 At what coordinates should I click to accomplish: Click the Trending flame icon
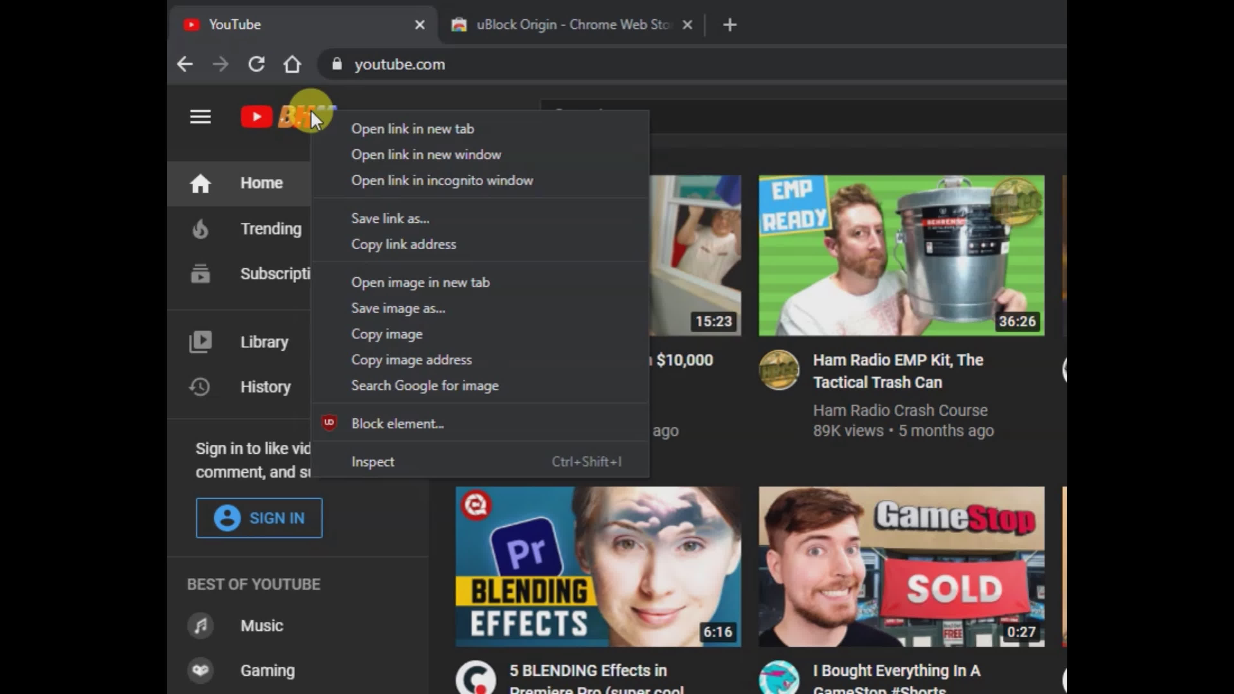point(200,229)
